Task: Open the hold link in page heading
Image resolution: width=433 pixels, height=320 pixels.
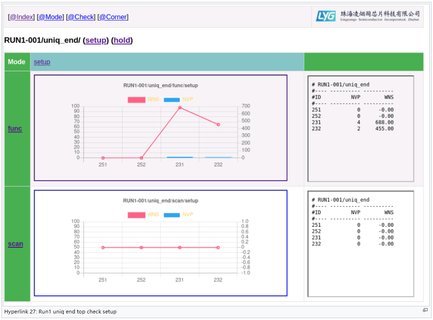Action: point(122,40)
